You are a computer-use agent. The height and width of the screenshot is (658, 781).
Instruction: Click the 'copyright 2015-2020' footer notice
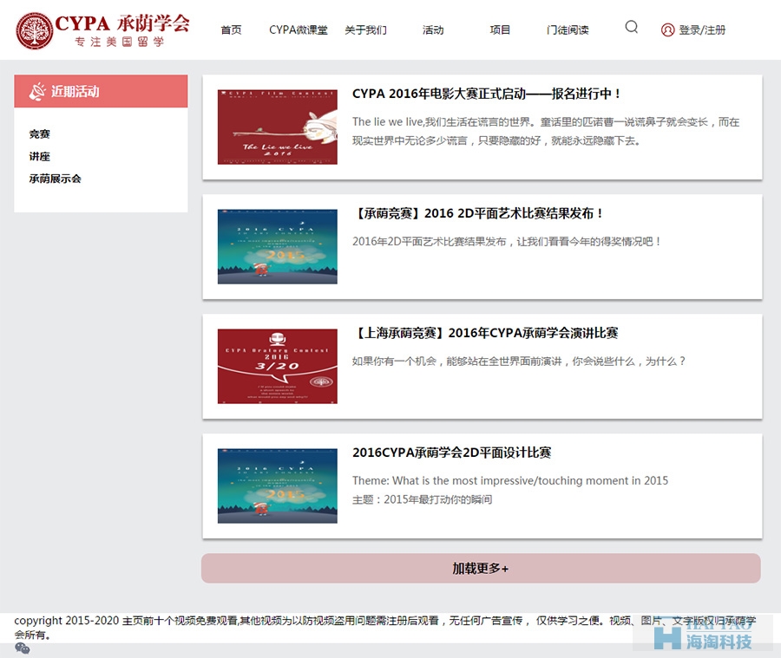(x=384, y=628)
